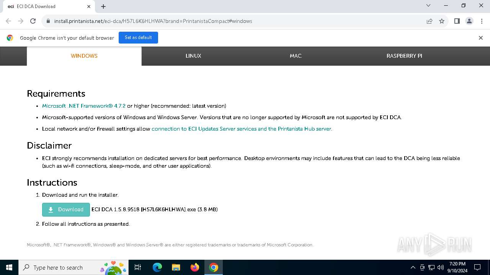
Task: Reload the page with refresh icon
Action: [x=33, y=21]
